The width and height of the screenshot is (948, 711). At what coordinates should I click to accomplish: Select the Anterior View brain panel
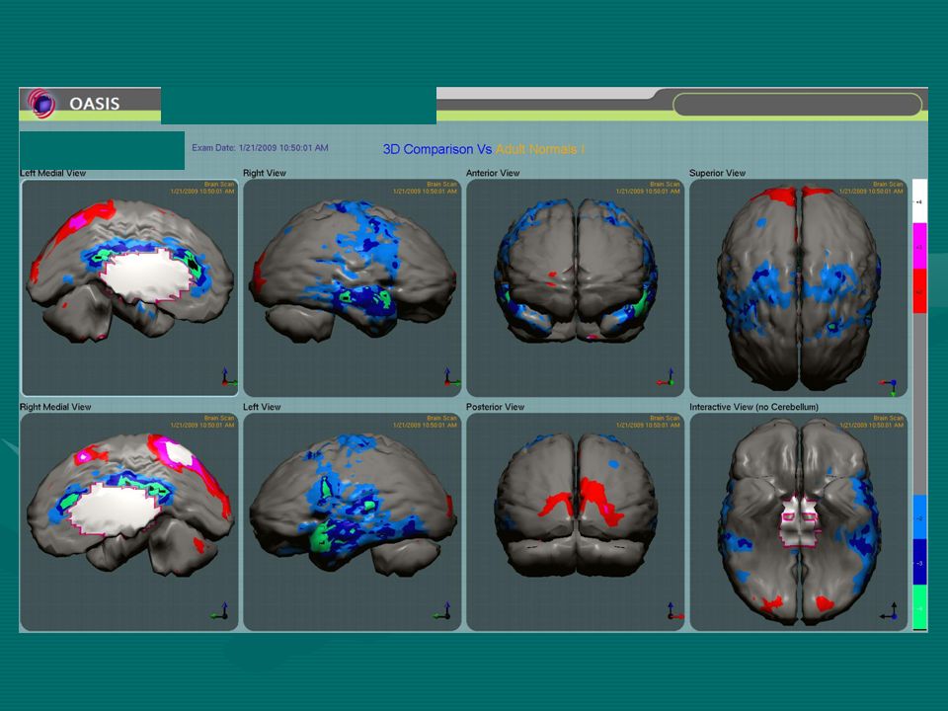(x=575, y=287)
